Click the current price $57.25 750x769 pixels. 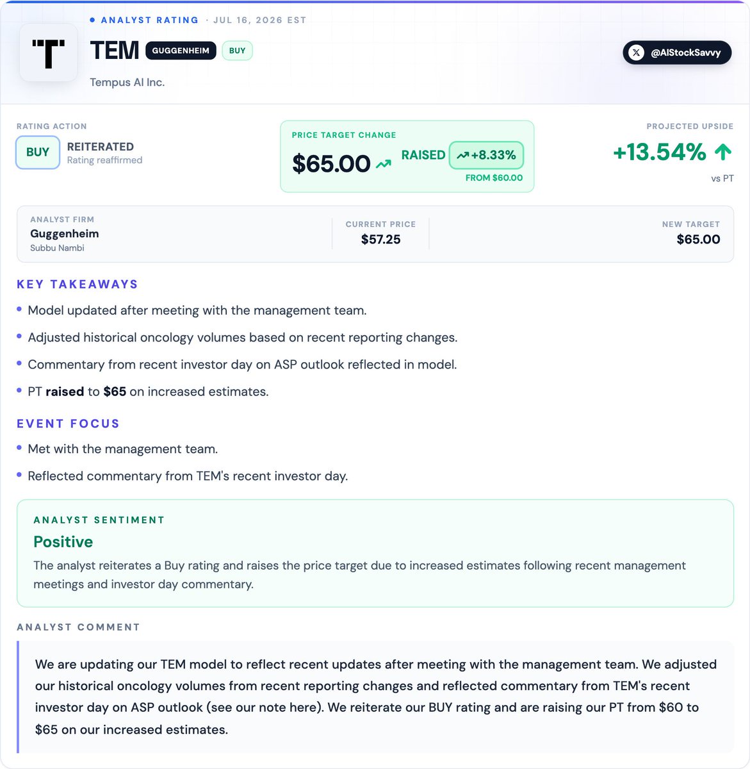pyautogui.click(x=381, y=239)
